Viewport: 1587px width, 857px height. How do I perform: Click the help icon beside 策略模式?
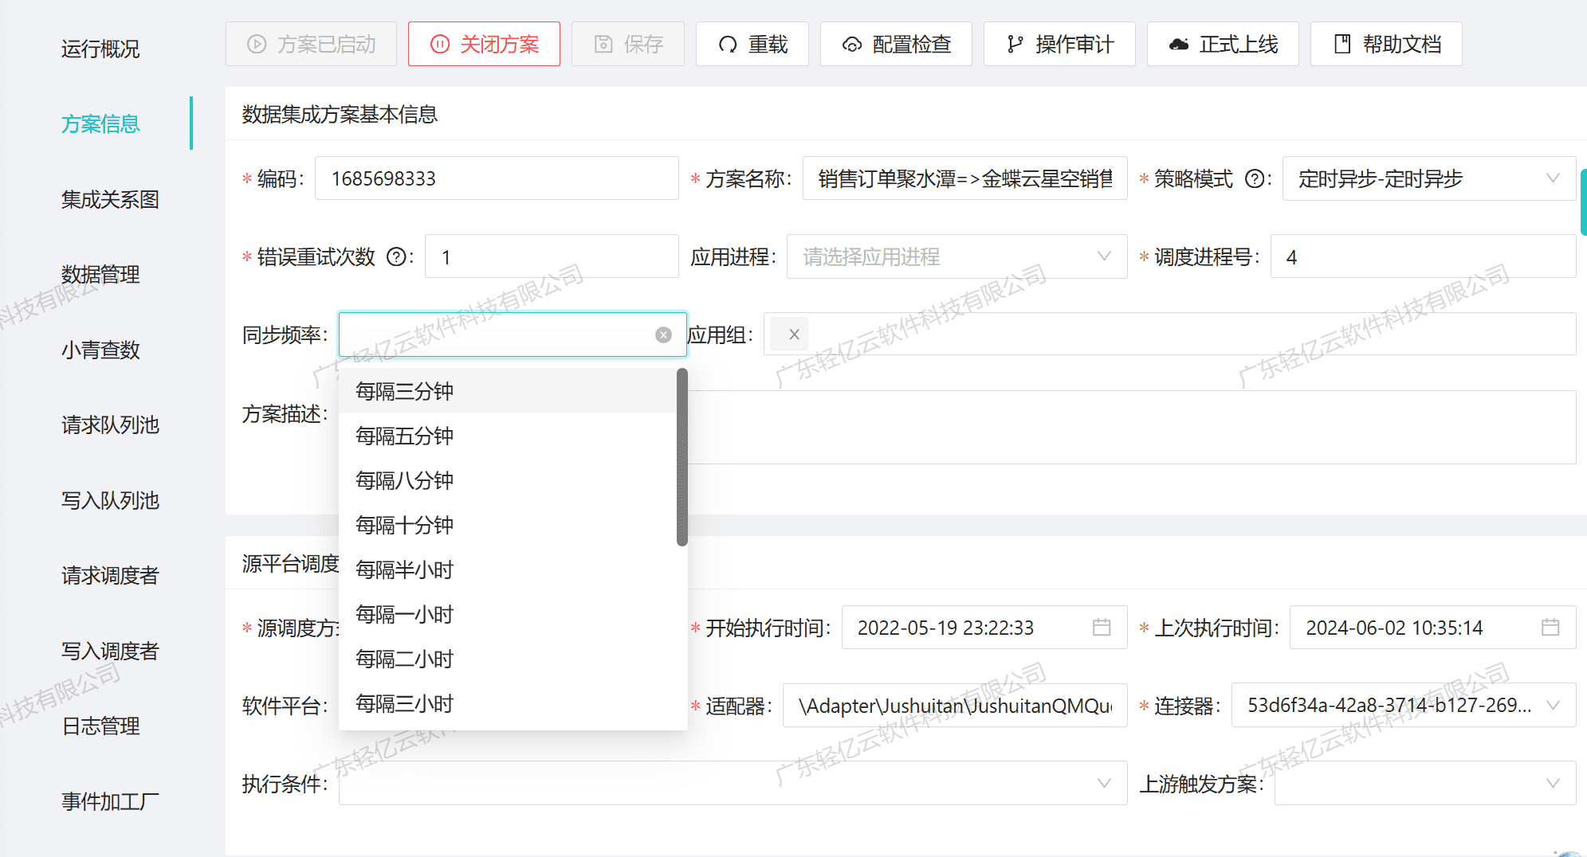[x=1255, y=179]
